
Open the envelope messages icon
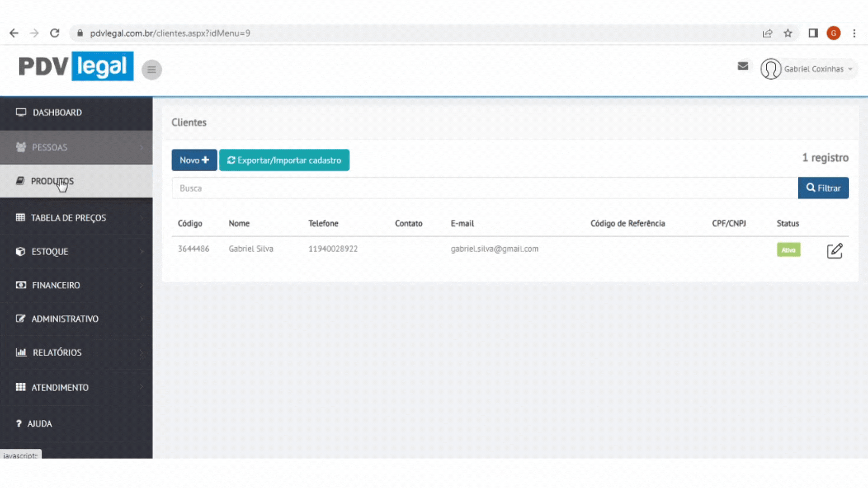(743, 66)
